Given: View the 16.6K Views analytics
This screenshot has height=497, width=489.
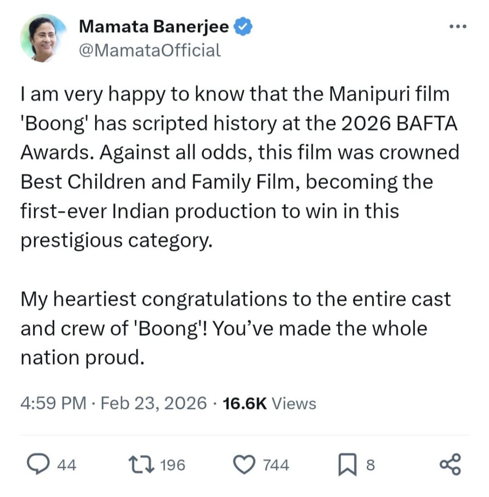Looking at the screenshot, I should [x=268, y=403].
